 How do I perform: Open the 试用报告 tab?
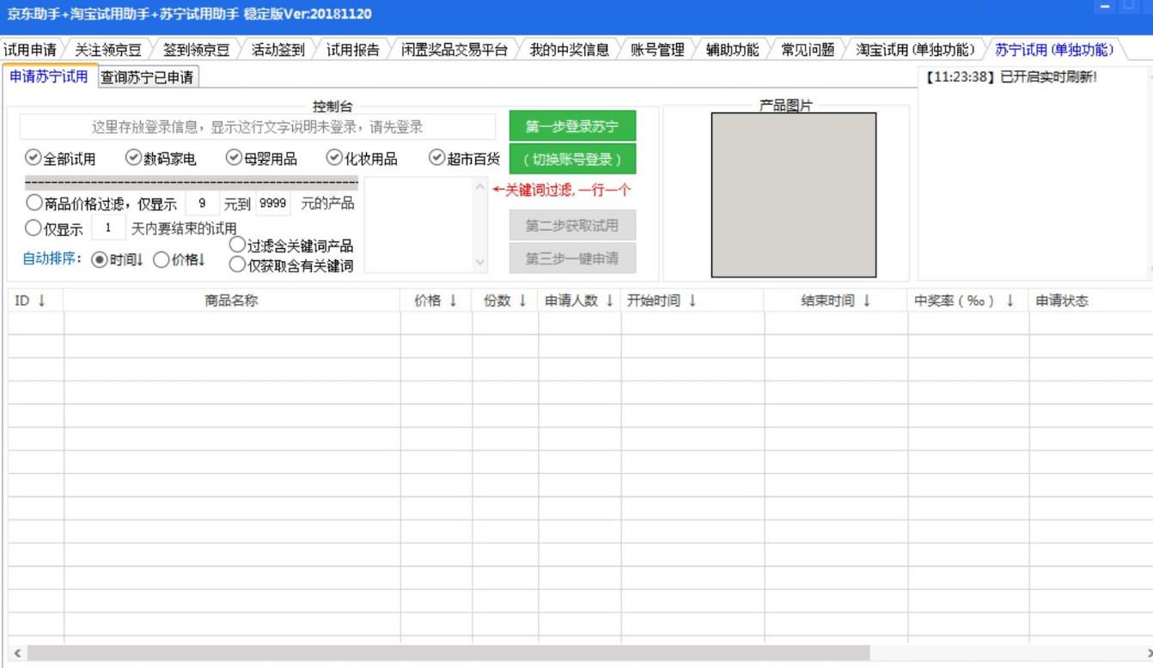coord(353,50)
